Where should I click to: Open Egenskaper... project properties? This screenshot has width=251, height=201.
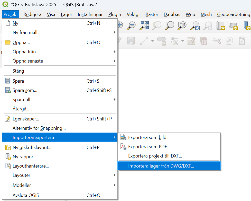[x=60, y=119]
